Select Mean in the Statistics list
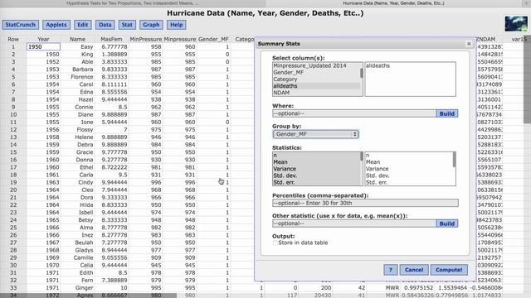The image size is (531, 298). click(x=280, y=162)
